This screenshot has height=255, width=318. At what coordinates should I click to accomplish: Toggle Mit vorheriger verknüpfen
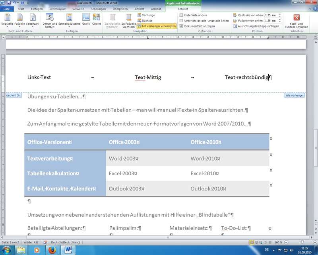tap(157, 26)
